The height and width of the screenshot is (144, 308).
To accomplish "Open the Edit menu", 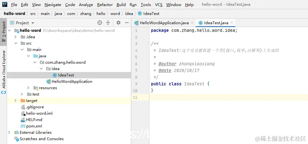I will [x=25, y=4].
